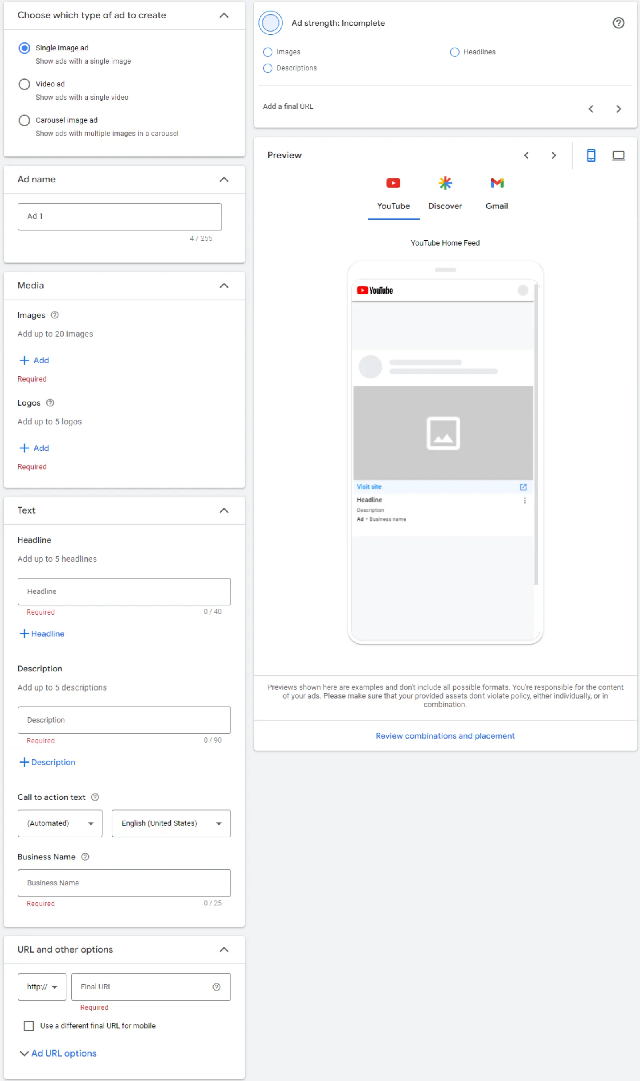Click the Business Name input field

[x=124, y=883]
